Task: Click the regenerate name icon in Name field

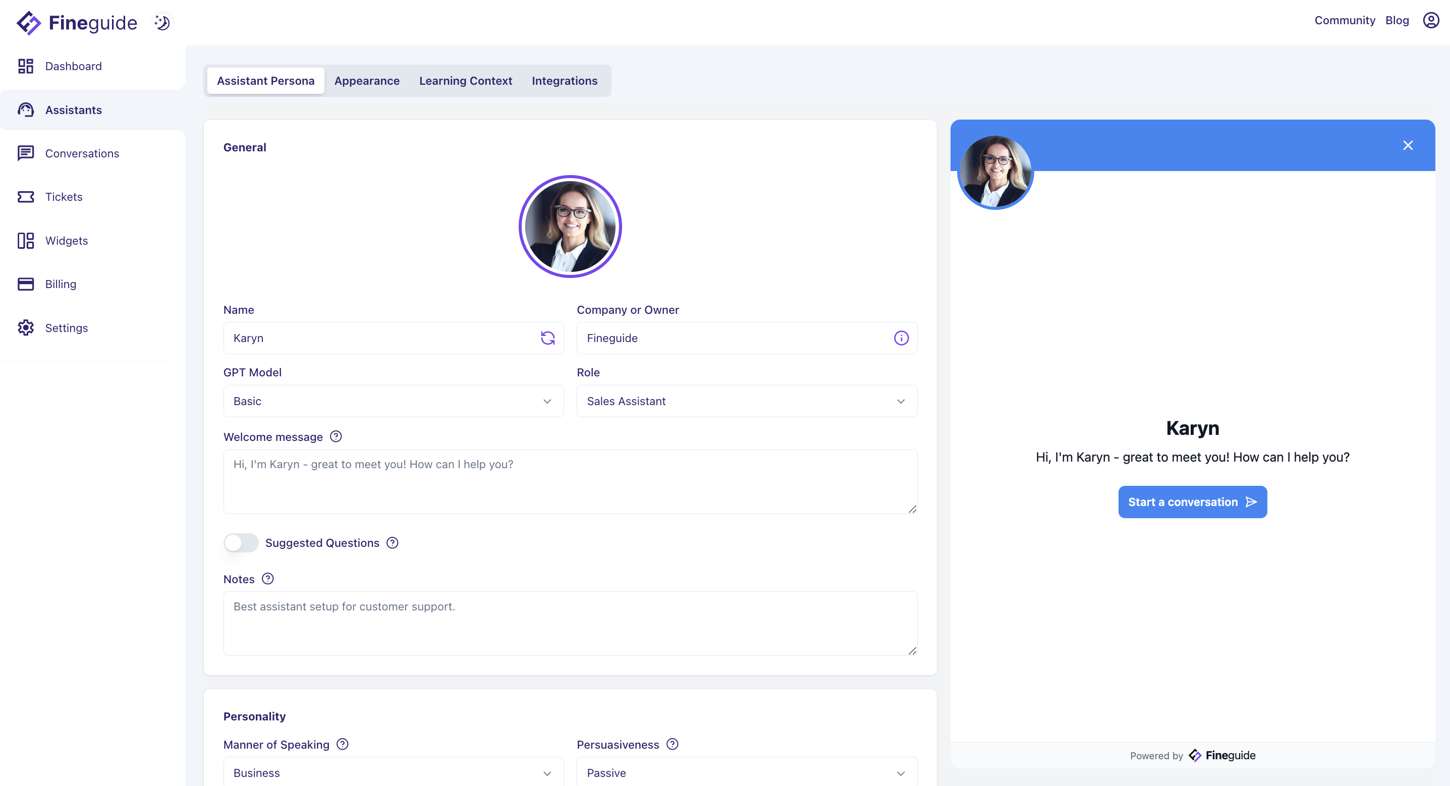Action: pos(547,338)
